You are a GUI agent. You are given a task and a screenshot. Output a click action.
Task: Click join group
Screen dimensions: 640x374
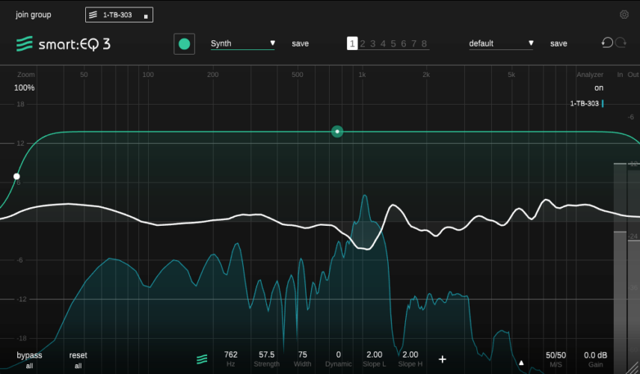[34, 15]
